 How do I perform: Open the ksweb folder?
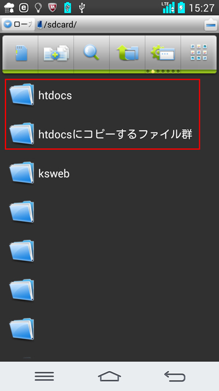tap(109, 173)
